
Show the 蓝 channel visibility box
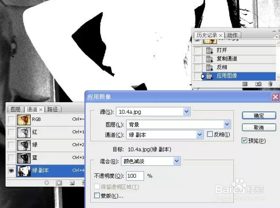point(11,158)
